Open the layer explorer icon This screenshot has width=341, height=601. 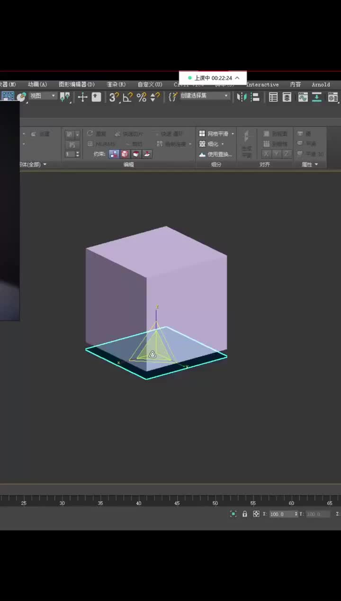287,97
